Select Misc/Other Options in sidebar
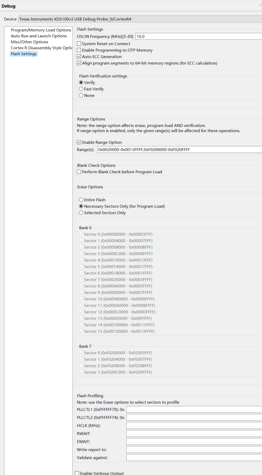The width and height of the screenshot is (262, 475). tap(29, 42)
